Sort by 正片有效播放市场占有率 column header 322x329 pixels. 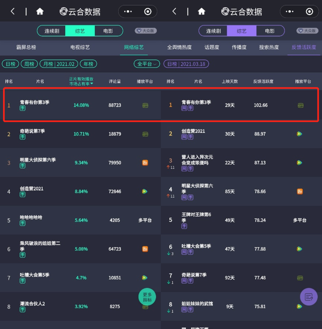point(81,81)
